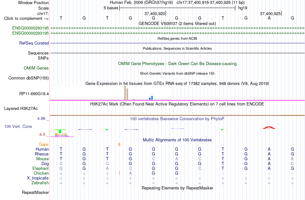This screenshot has height=200, width=305.
Task: Click the A base in complement row
Action: point(269,18)
